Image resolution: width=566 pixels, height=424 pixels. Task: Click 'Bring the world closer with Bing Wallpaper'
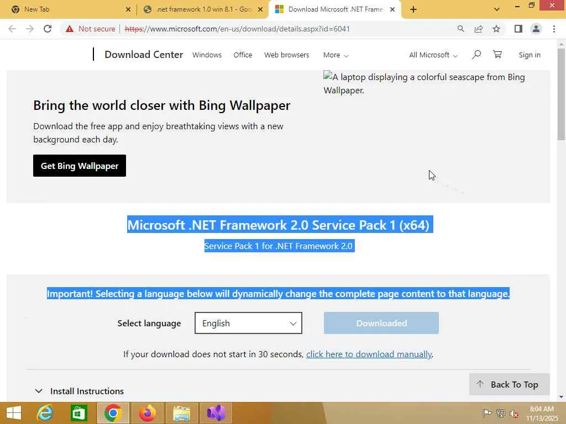coord(162,105)
